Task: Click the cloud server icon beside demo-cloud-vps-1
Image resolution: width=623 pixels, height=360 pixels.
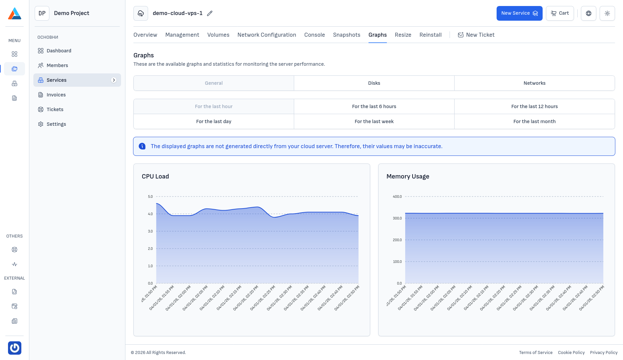Action: click(141, 13)
